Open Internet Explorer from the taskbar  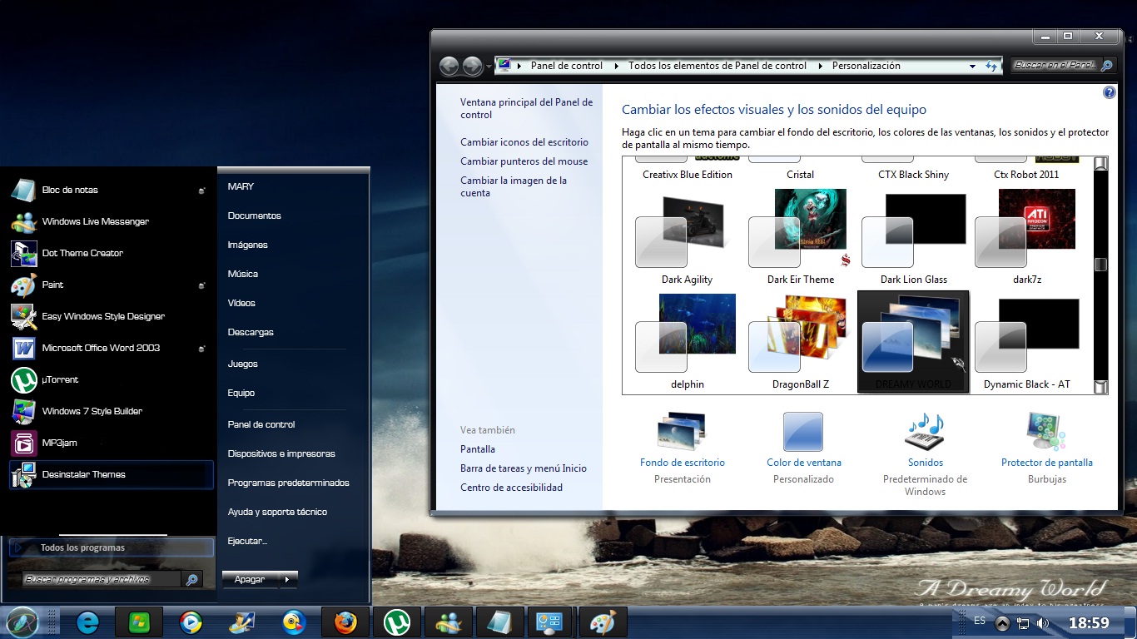pyautogui.click(x=87, y=622)
